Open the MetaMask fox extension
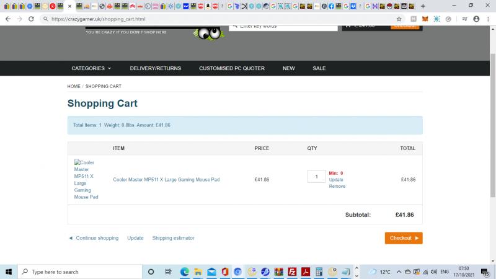496x279 pixels. tap(425, 19)
